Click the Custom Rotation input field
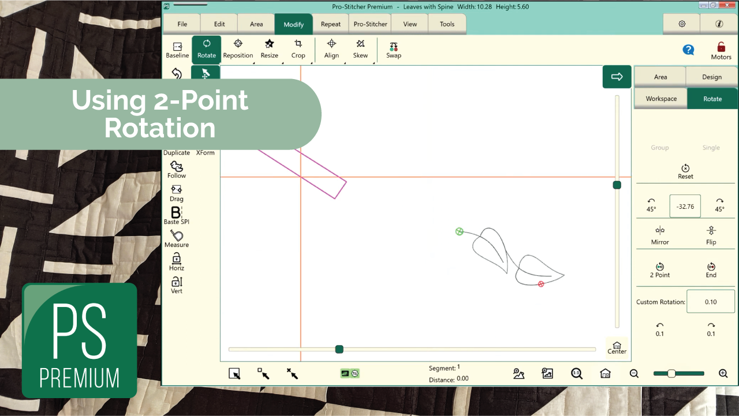 click(710, 302)
